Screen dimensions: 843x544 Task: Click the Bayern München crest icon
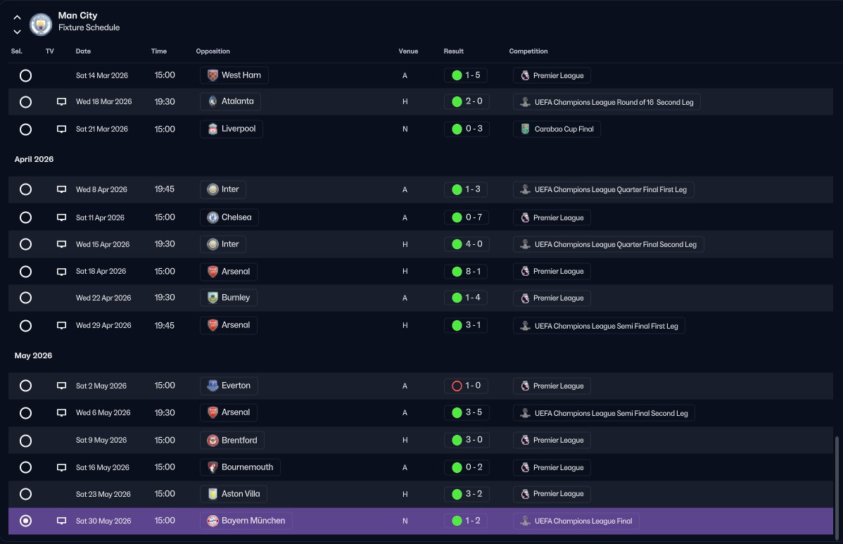[x=213, y=521]
